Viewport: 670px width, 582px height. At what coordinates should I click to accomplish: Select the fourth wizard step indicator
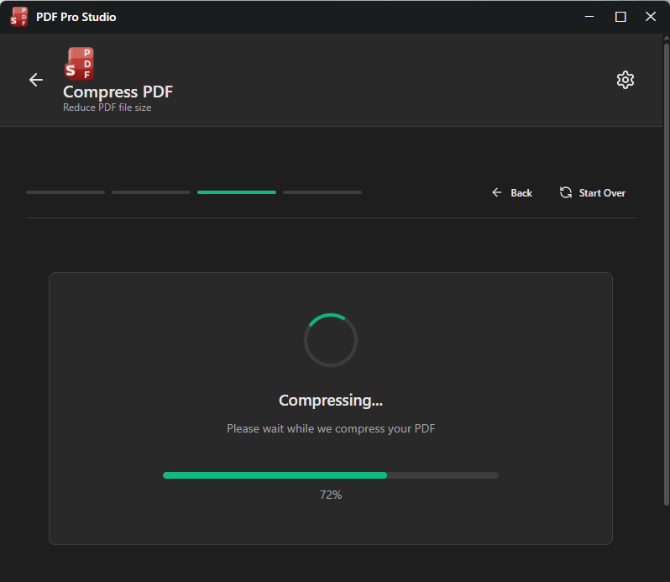pyautogui.click(x=322, y=192)
